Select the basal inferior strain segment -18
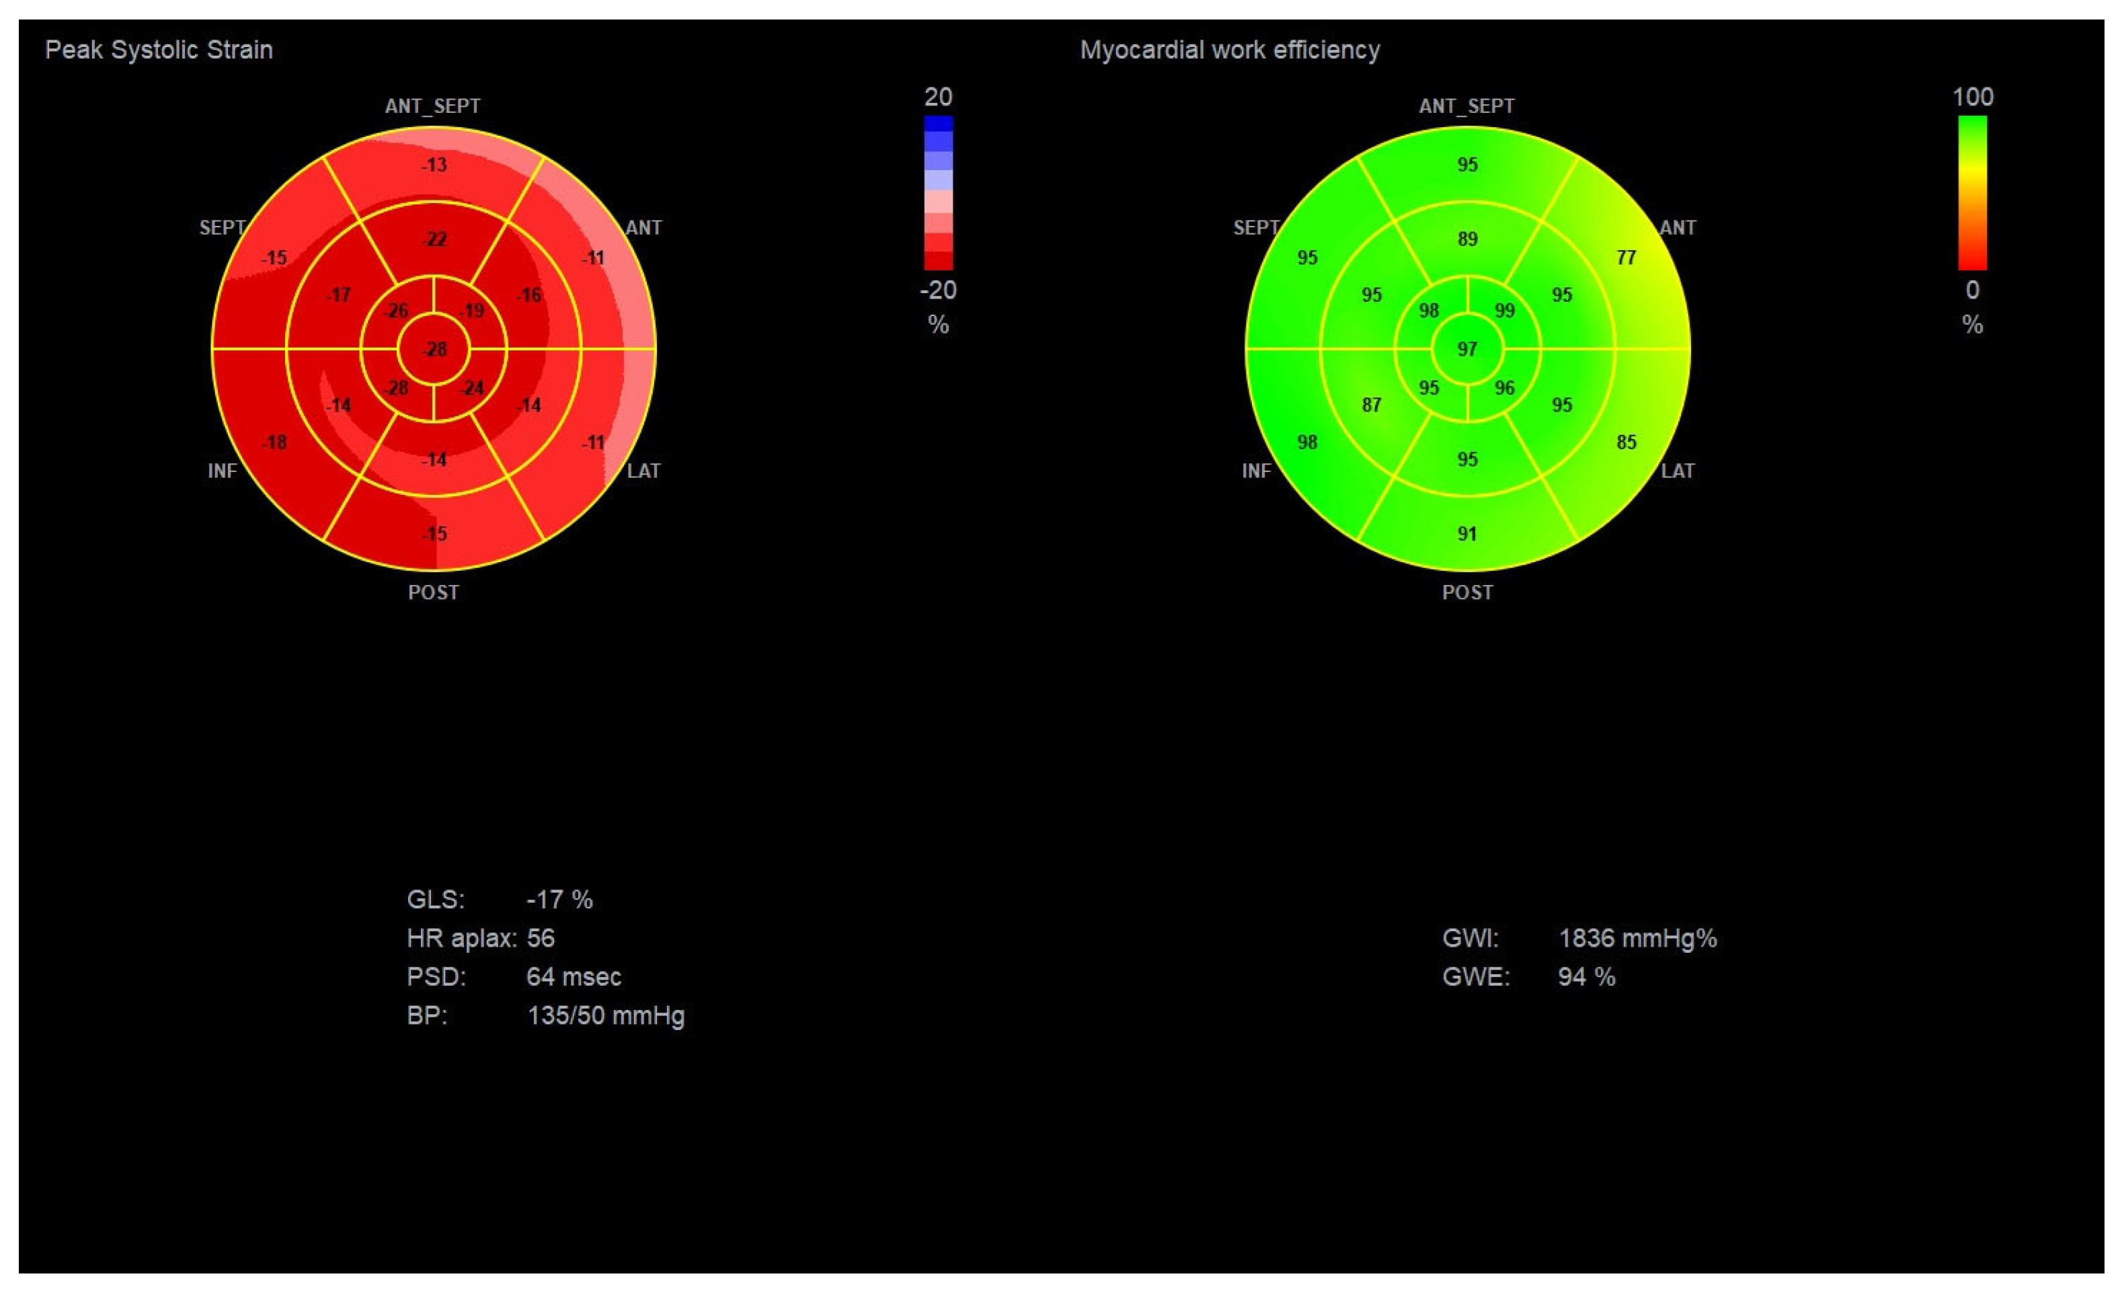This screenshot has height=1295, width=2122. pos(274,442)
